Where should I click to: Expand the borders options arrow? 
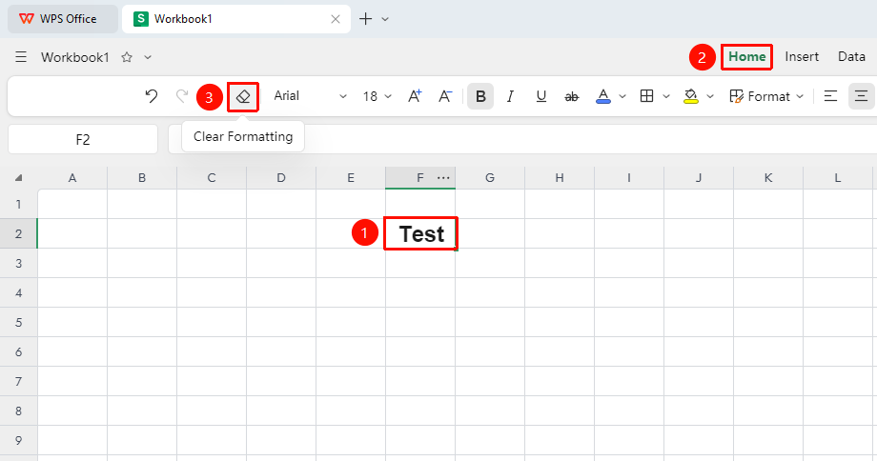pyautogui.click(x=666, y=96)
